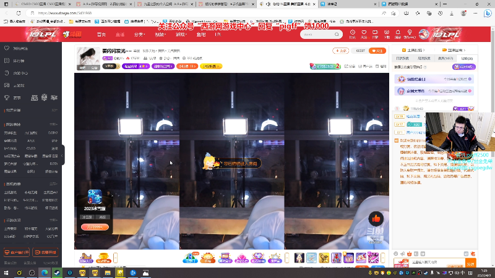495x278 pixels.
Task: Expand the gift row arrow left of the thumbnails
Action: [x=286, y=258]
